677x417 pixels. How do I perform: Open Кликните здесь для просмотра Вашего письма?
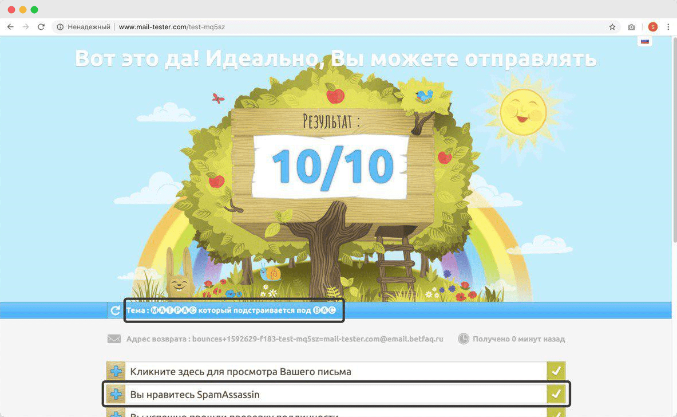240,372
